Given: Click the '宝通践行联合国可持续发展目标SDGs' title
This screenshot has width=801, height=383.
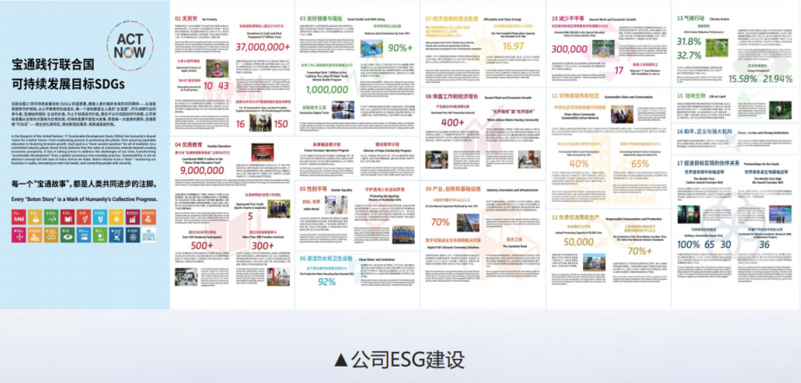Looking at the screenshot, I should coord(68,75).
